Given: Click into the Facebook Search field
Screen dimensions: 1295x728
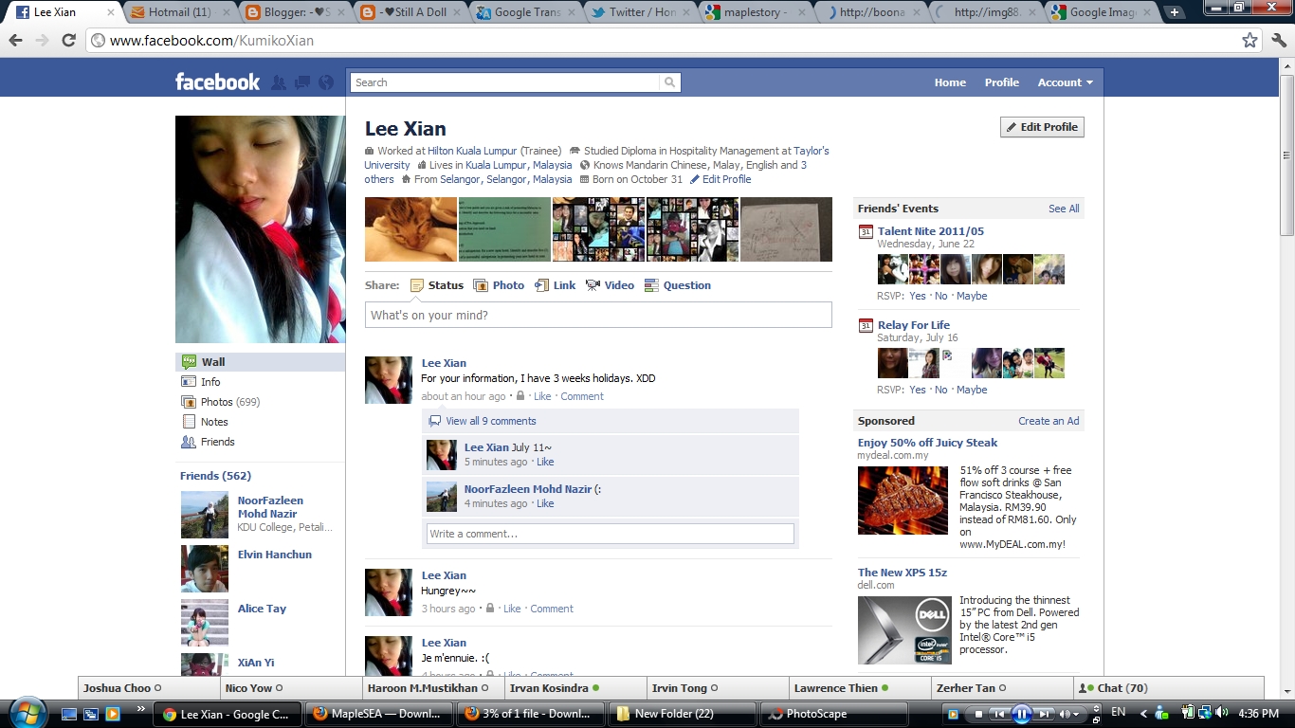Looking at the screenshot, I should click(505, 82).
